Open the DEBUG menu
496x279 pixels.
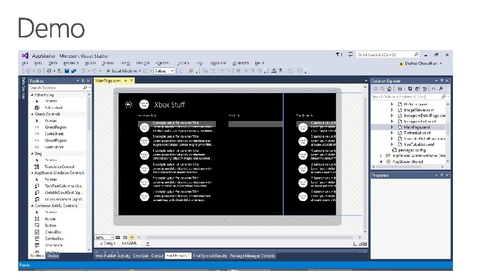click(x=107, y=63)
